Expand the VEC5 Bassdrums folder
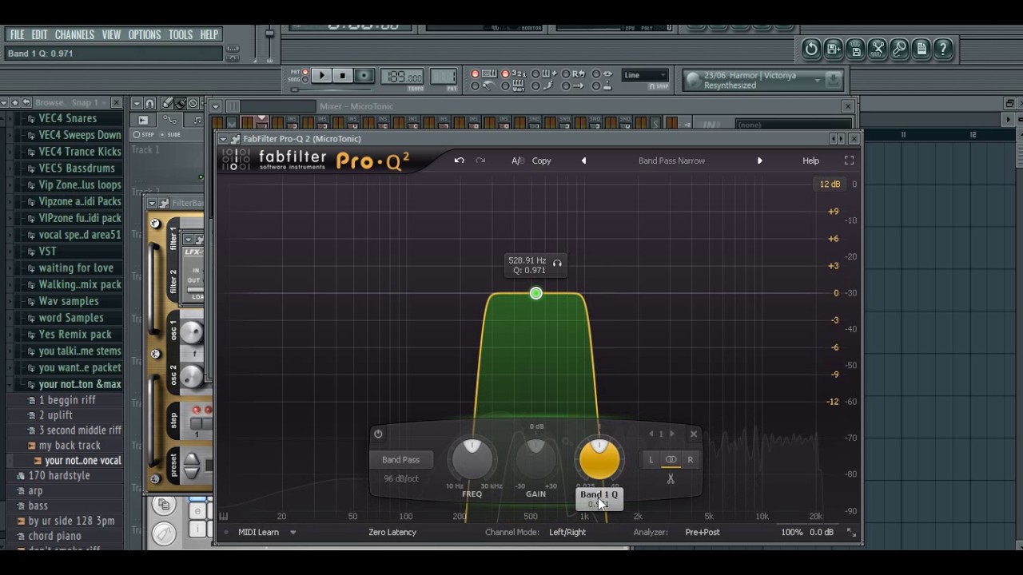Screen dimensions: 1023x575 click(x=76, y=169)
